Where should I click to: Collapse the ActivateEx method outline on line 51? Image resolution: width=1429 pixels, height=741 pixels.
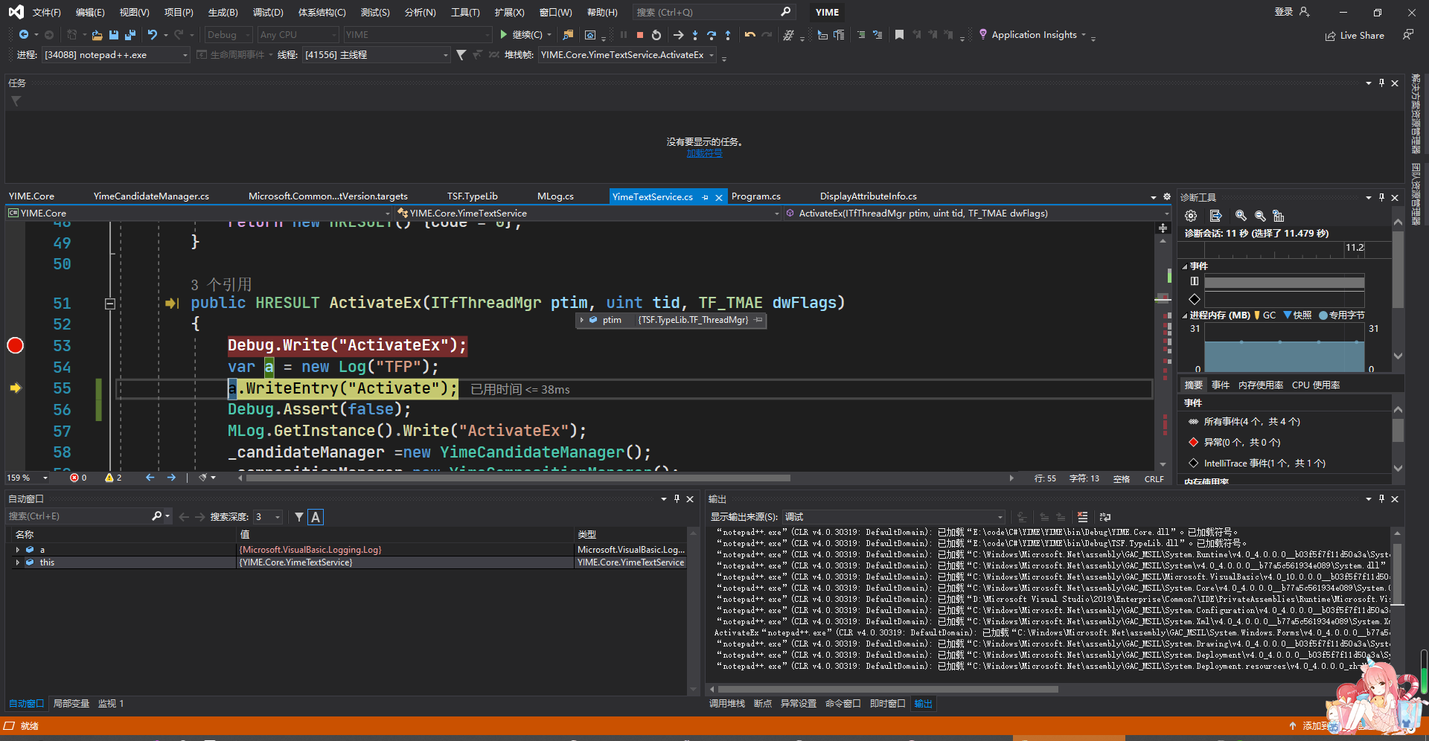tap(109, 304)
